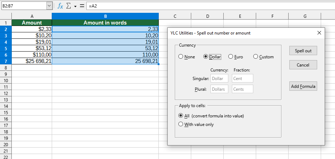Select column F header

tap(273, 16)
